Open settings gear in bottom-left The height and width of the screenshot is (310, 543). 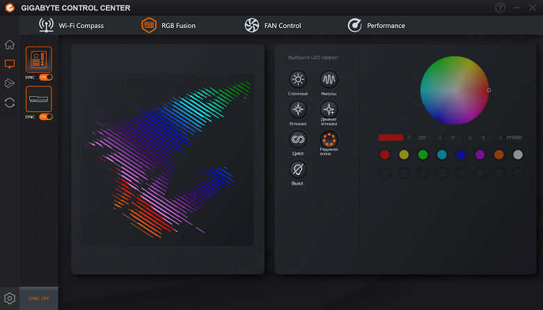(x=10, y=298)
